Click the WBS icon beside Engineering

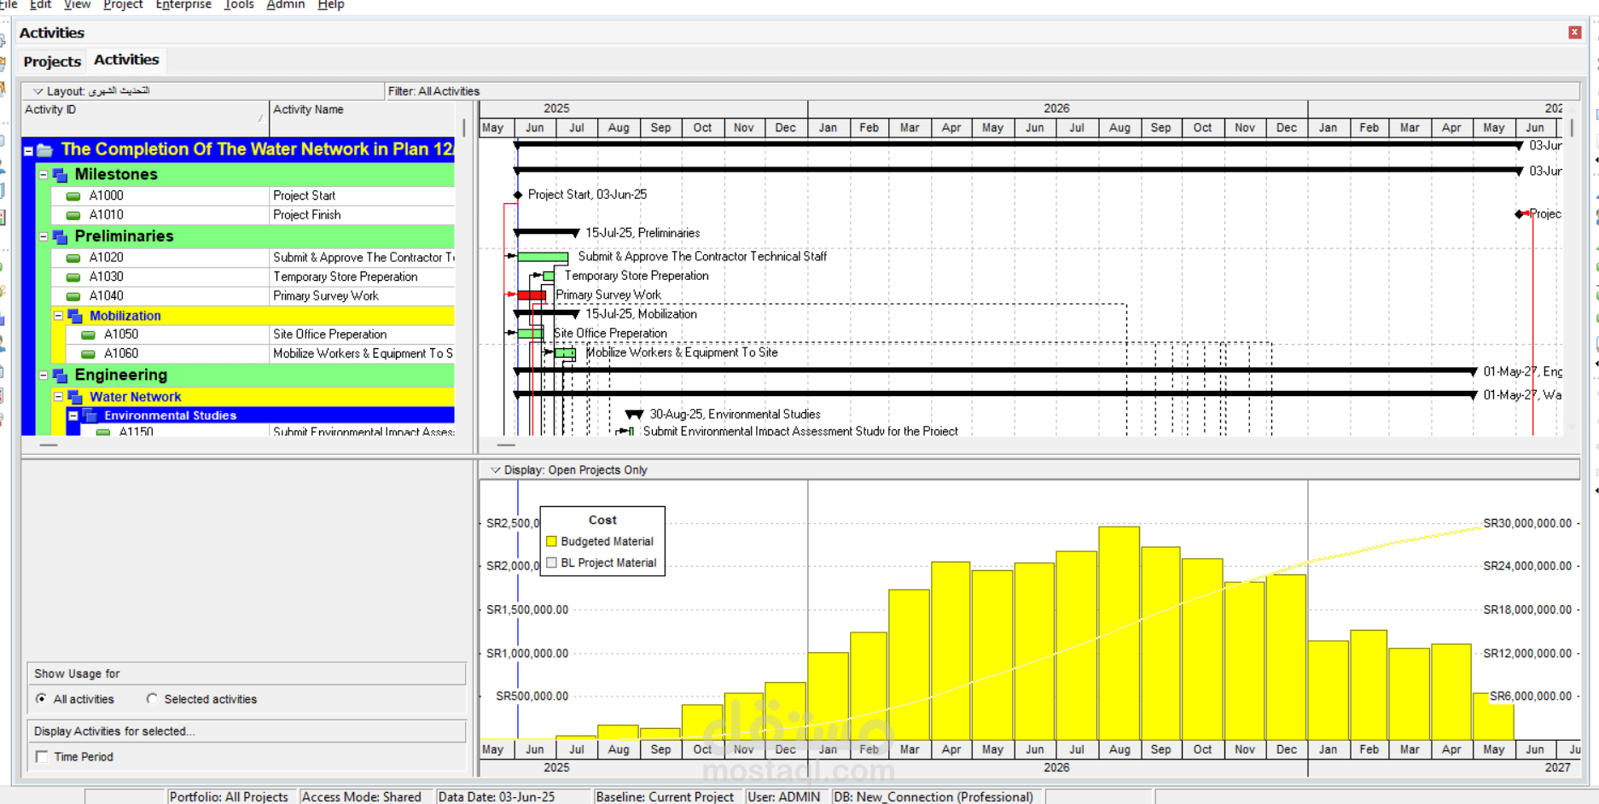(60, 376)
